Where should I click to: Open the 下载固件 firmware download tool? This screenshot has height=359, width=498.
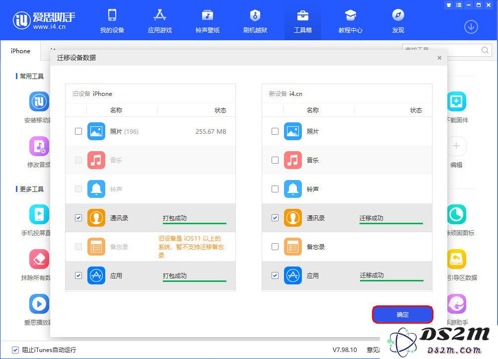pyautogui.click(x=456, y=101)
